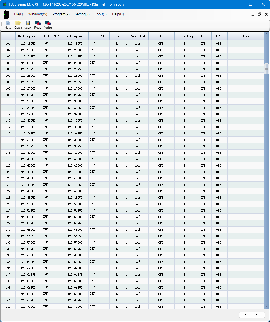Open the Setting menu
The height and width of the screenshot is (322, 270).
pyautogui.click(x=82, y=14)
